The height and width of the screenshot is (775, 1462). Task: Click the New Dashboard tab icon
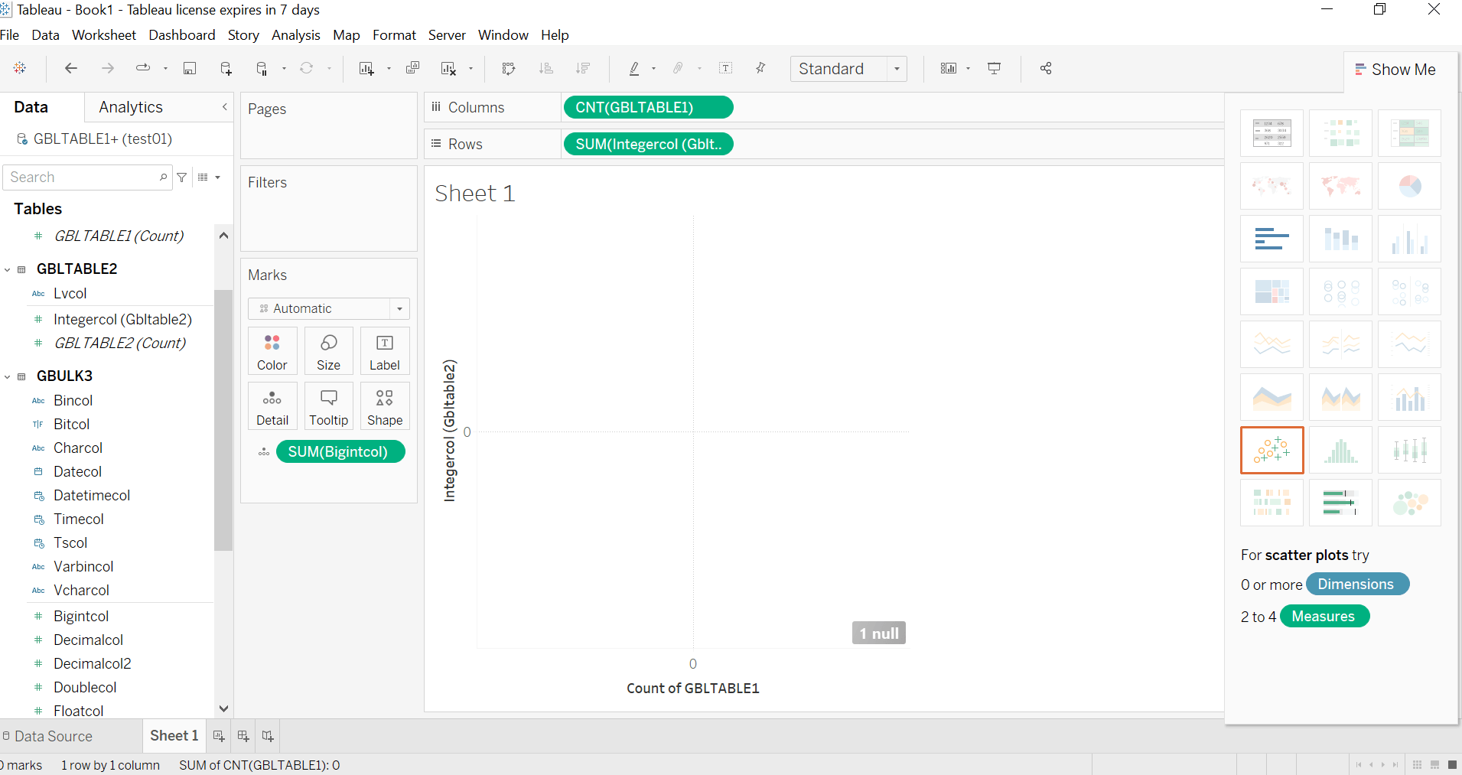click(x=243, y=736)
